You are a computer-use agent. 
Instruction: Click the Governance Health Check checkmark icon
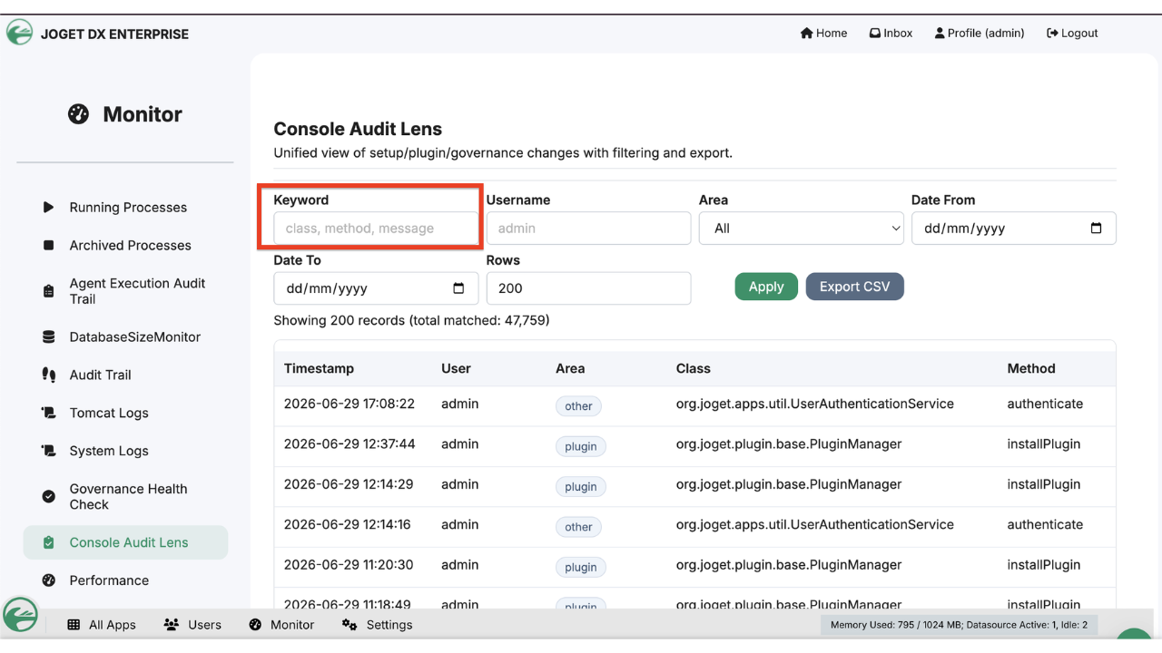[x=48, y=497]
